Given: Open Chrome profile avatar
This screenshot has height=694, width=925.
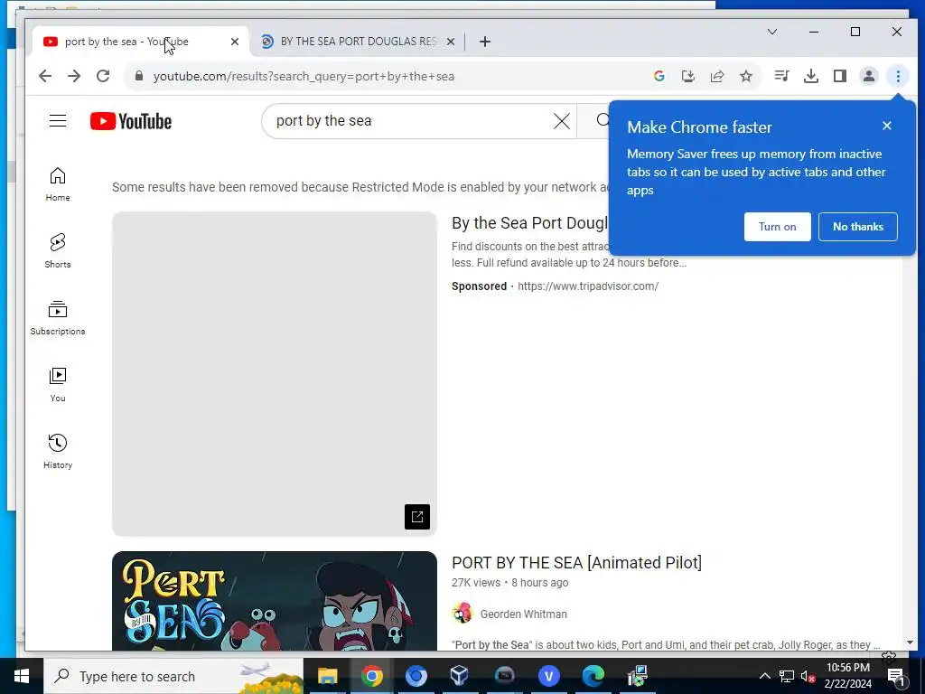Looking at the screenshot, I should [x=868, y=76].
